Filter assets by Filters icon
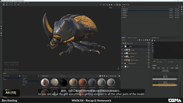Screen dimensions: 183x103 point(106,76)
